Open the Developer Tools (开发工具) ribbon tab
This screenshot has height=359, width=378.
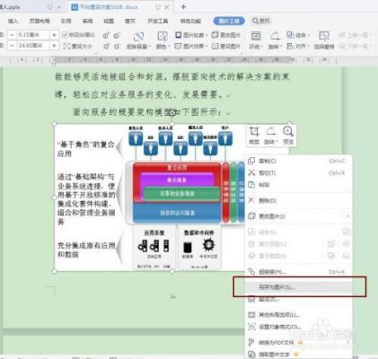coord(158,21)
